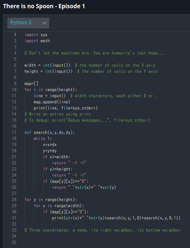Click the Three coordinates comment line
The image size is (190, 248).
102,230
